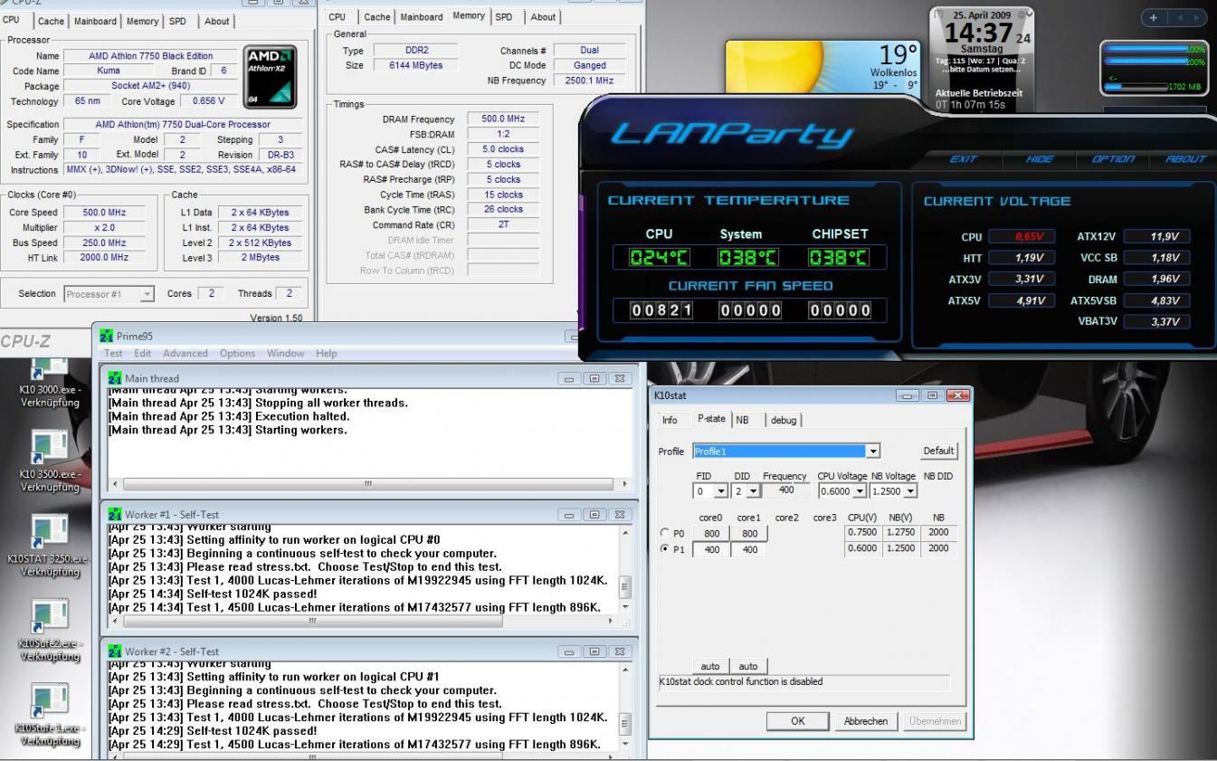This screenshot has height=761, width=1217.
Task: Open the NB Voltage dropdown in K10stat
Action: pos(909,491)
